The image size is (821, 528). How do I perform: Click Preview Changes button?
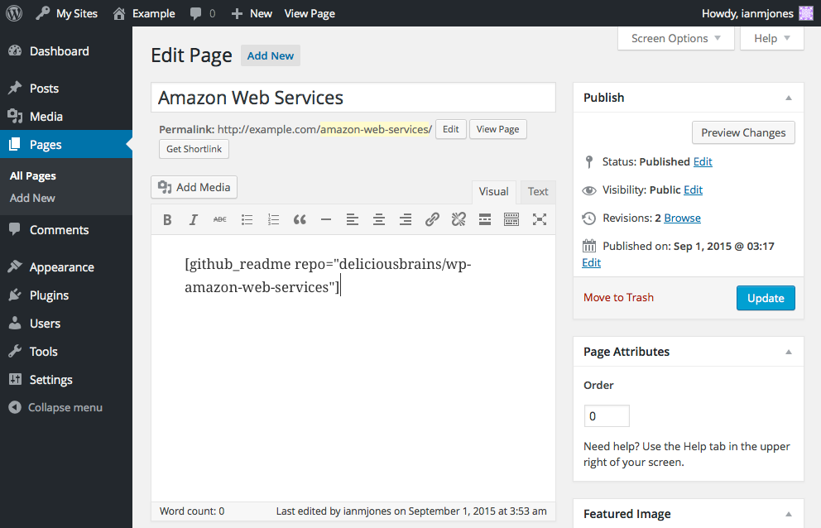click(x=743, y=132)
